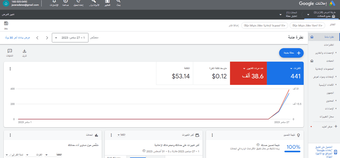Click campaigns card bar chart icon

coord(96,135)
